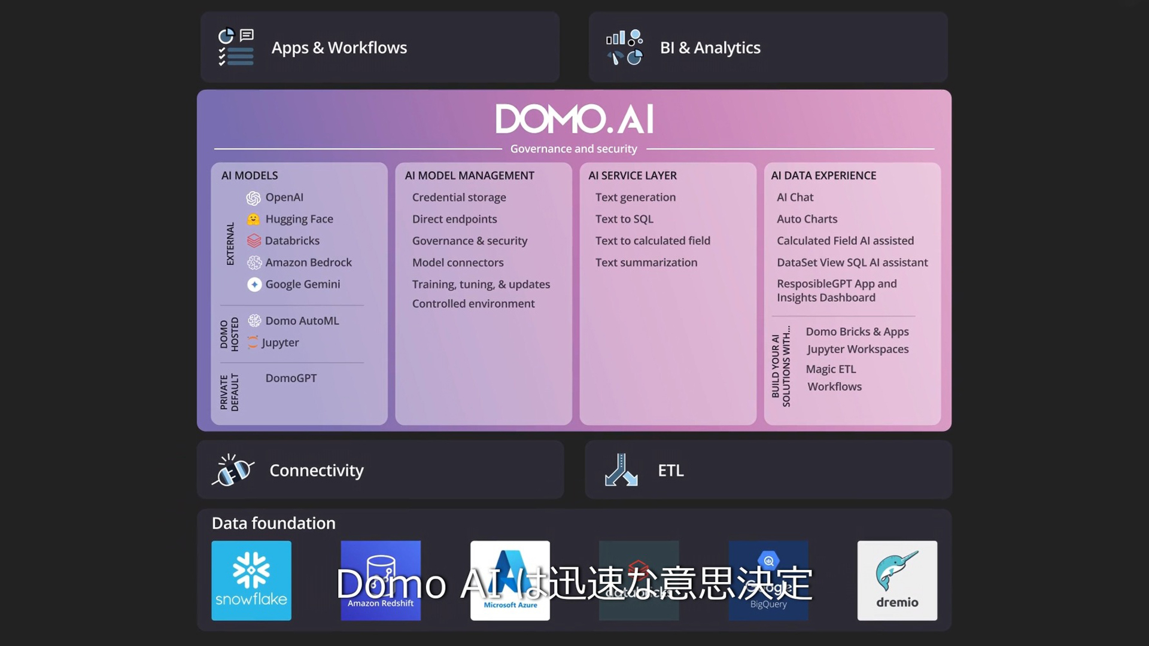Click the Amazon Bedrock icon

[x=254, y=263]
